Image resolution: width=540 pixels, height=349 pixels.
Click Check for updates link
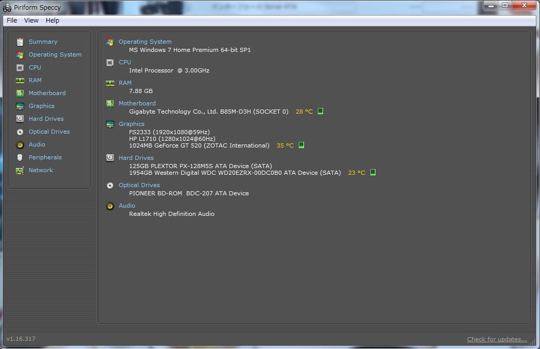(x=497, y=339)
